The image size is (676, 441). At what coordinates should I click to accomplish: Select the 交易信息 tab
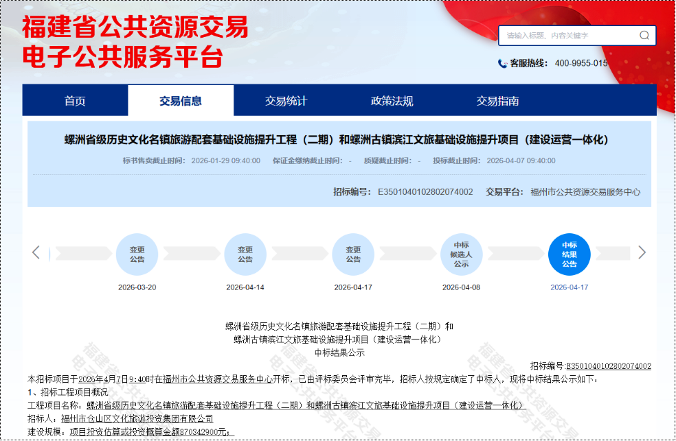(x=181, y=101)
